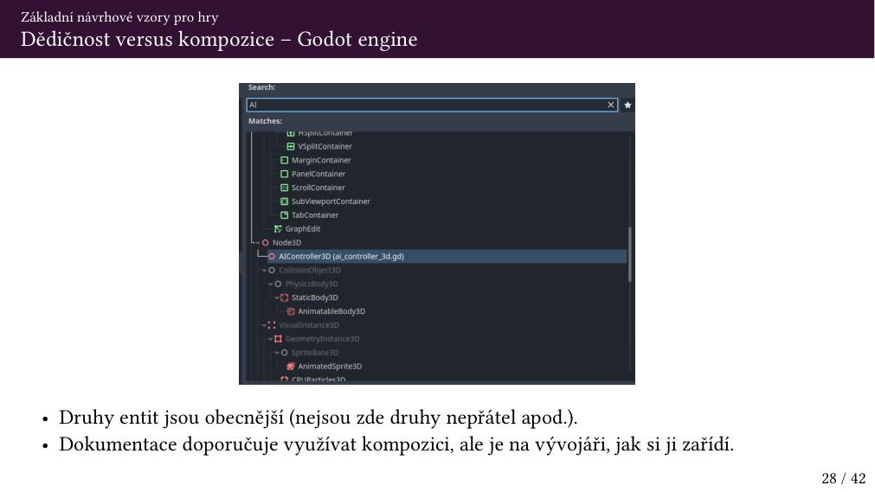Screen dimensions: 875x492
Task: Click the AnimatedSprite3D node icon
Action: [290, 367]
